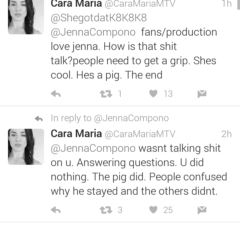This screenshot has width=240, height=226.
Task: Send first tweet via direct message envelope
Action: [202, 94]
